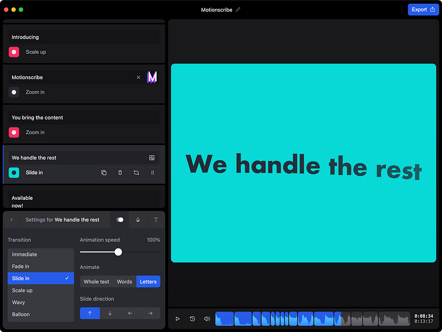The width and height of the screenshot is (442, 332).
Task: Select the Available now! slide text
Action: tap(84, 200)
